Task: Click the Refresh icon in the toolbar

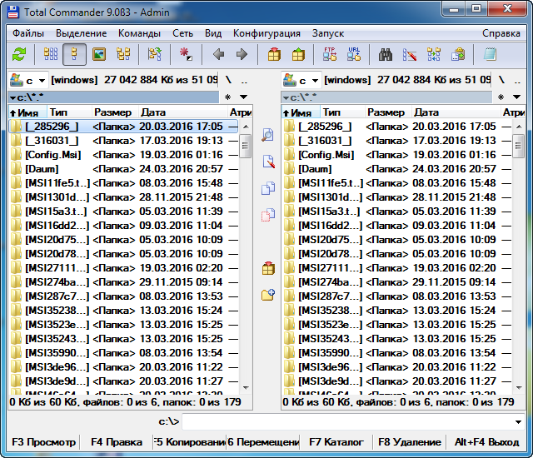Action: pyautogui.click(x=19, y=55)
